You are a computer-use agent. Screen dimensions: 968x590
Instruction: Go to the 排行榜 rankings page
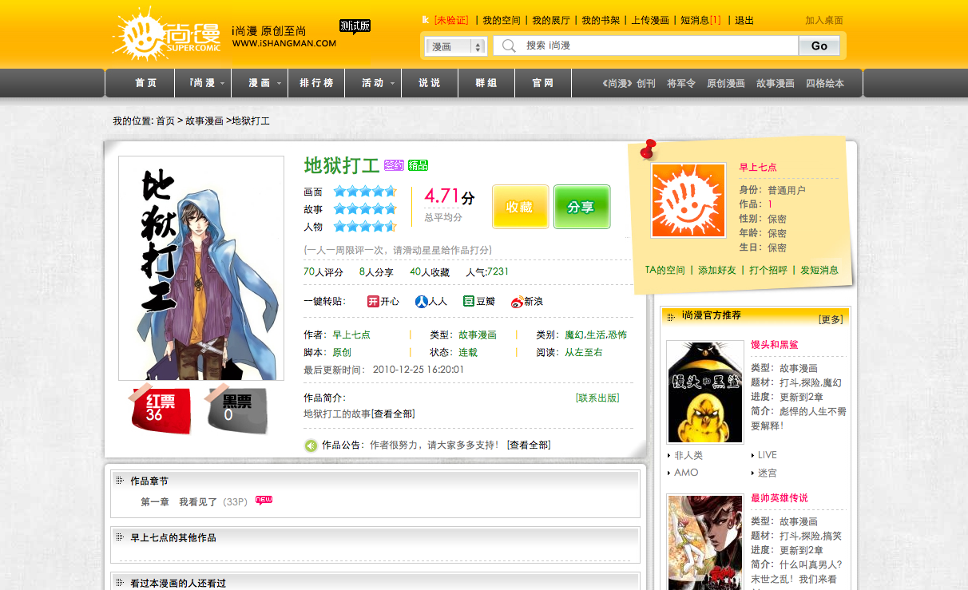[x=316, y=83]
